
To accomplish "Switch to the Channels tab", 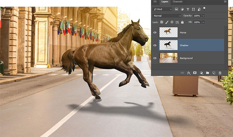I will point(178,2).
